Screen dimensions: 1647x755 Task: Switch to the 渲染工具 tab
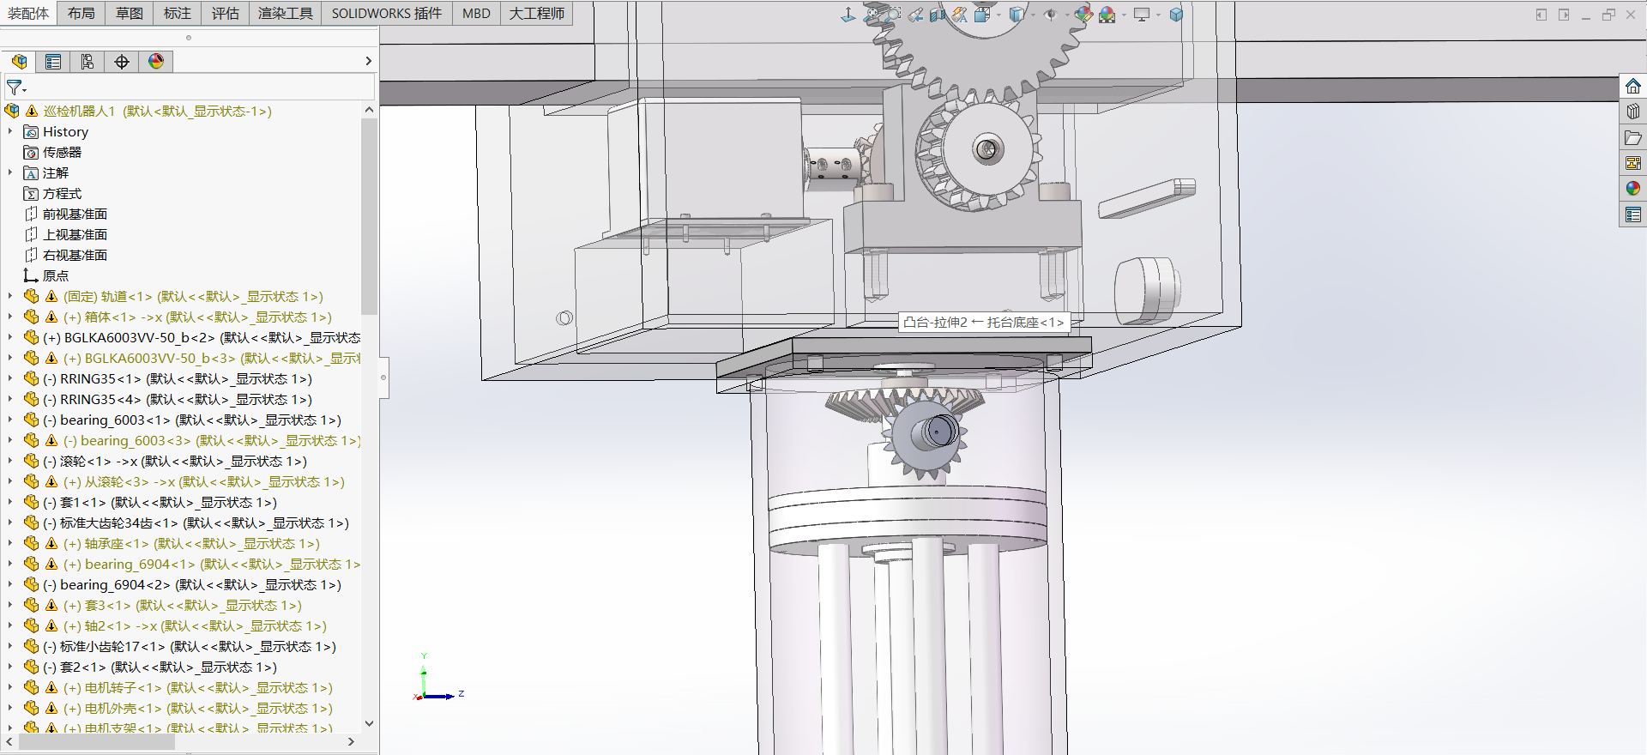[x=286, y=13]
